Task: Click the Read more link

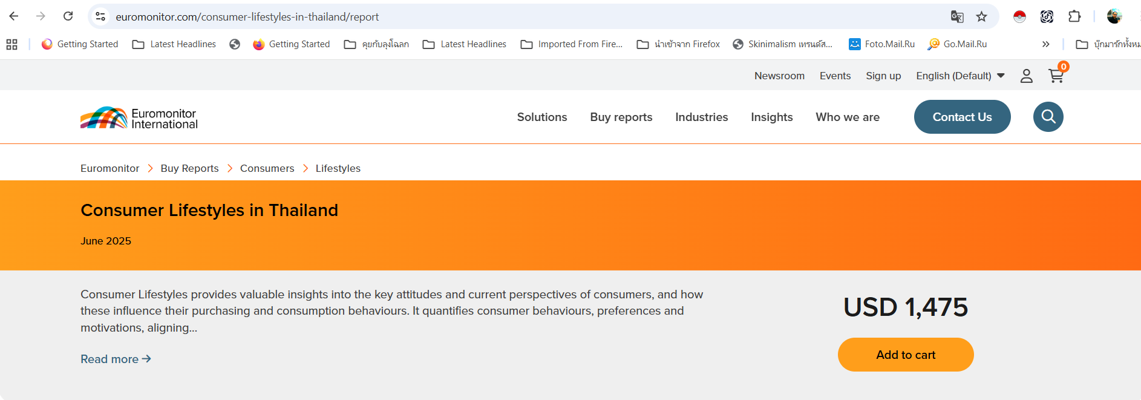Action: (116, 359)
